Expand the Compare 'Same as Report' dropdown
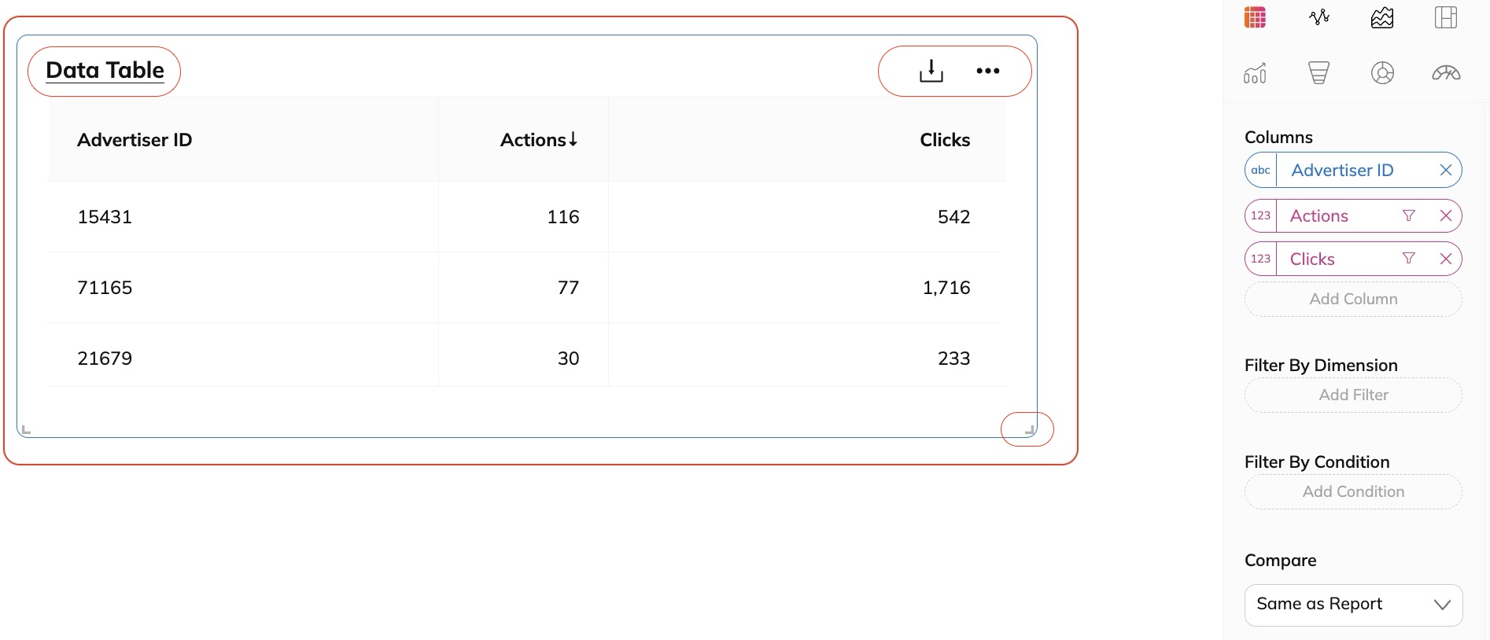Viewport: 1490px width, 640px height. click(x=1353, y=605)
